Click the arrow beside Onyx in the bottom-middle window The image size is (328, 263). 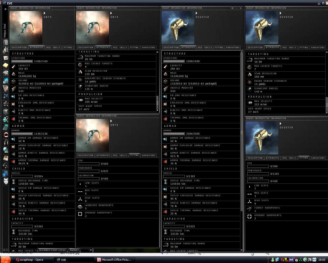111,121
